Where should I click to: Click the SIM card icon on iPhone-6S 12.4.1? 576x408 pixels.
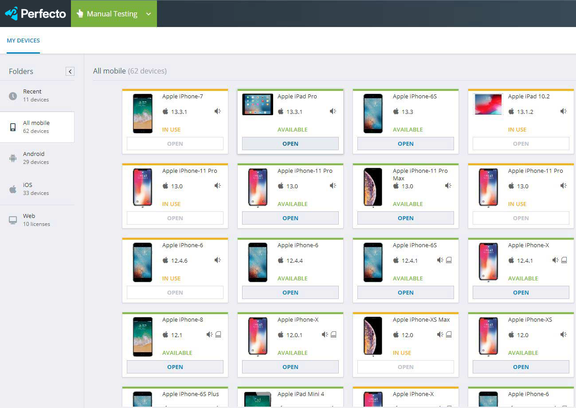(x=449, y=260)
